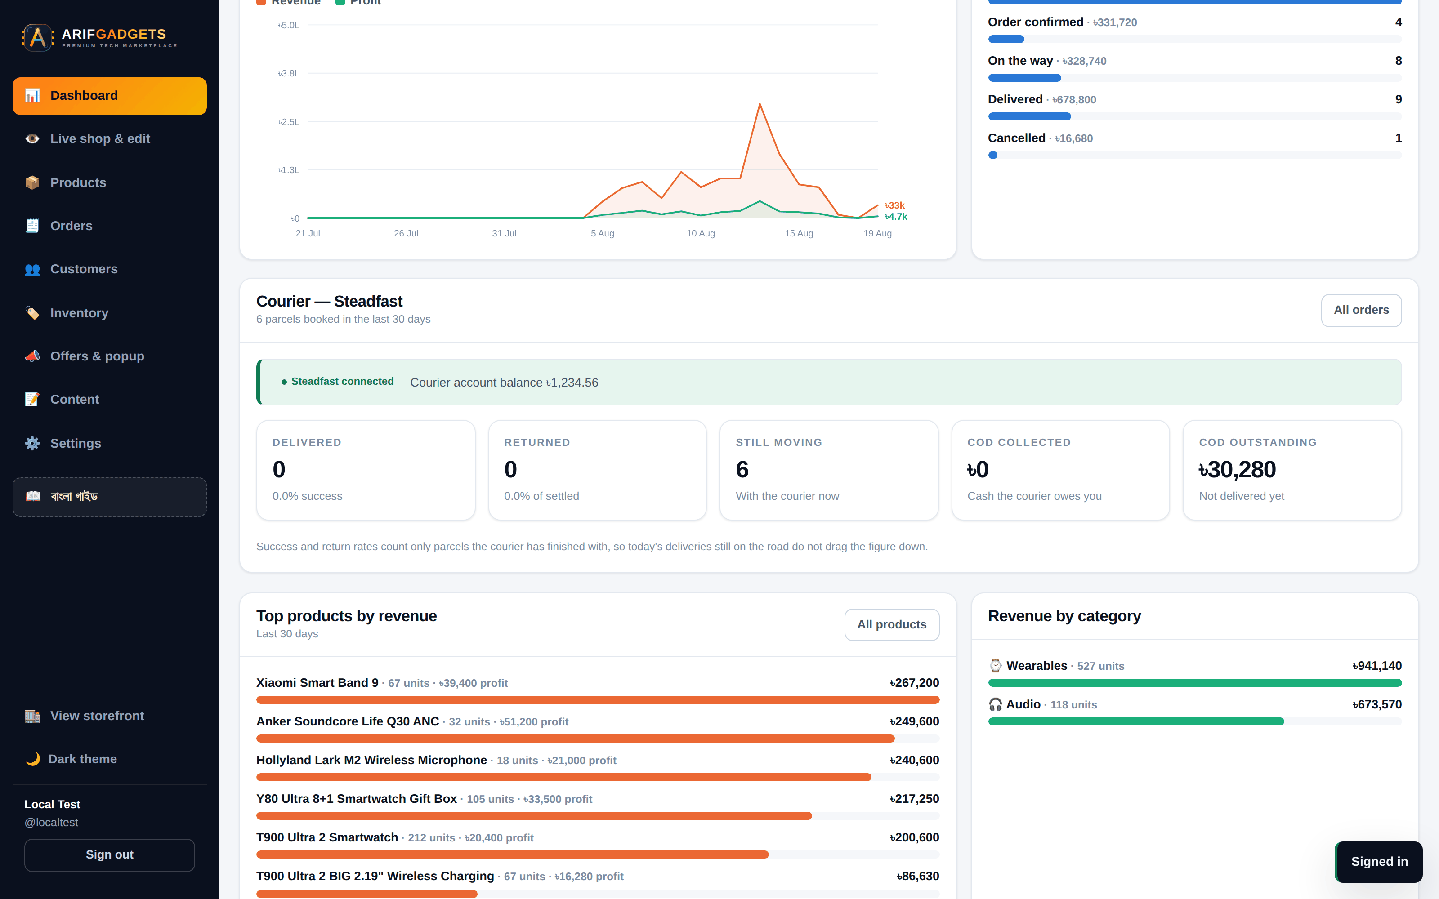The height and width of the screenshot is (899, 1439).
Task: Click the Xiaomi Smart Band 9 revenue bar
Action: [598, 700]
